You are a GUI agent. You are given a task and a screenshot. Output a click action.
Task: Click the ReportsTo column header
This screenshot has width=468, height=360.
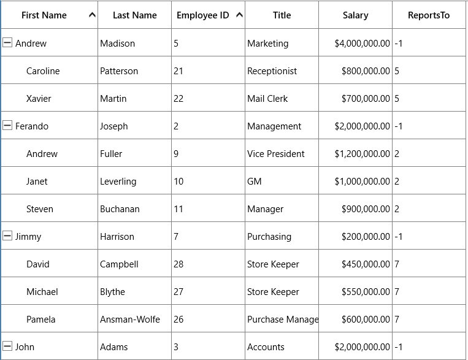tap(429, 15)
